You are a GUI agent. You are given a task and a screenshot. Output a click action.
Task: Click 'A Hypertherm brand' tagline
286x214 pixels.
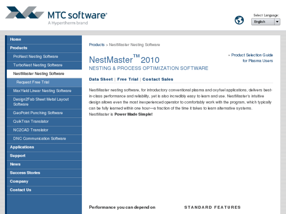(x=68, y=23)
